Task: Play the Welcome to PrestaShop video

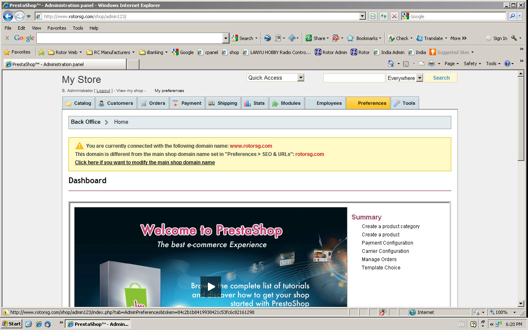Action: coord(211,286)
